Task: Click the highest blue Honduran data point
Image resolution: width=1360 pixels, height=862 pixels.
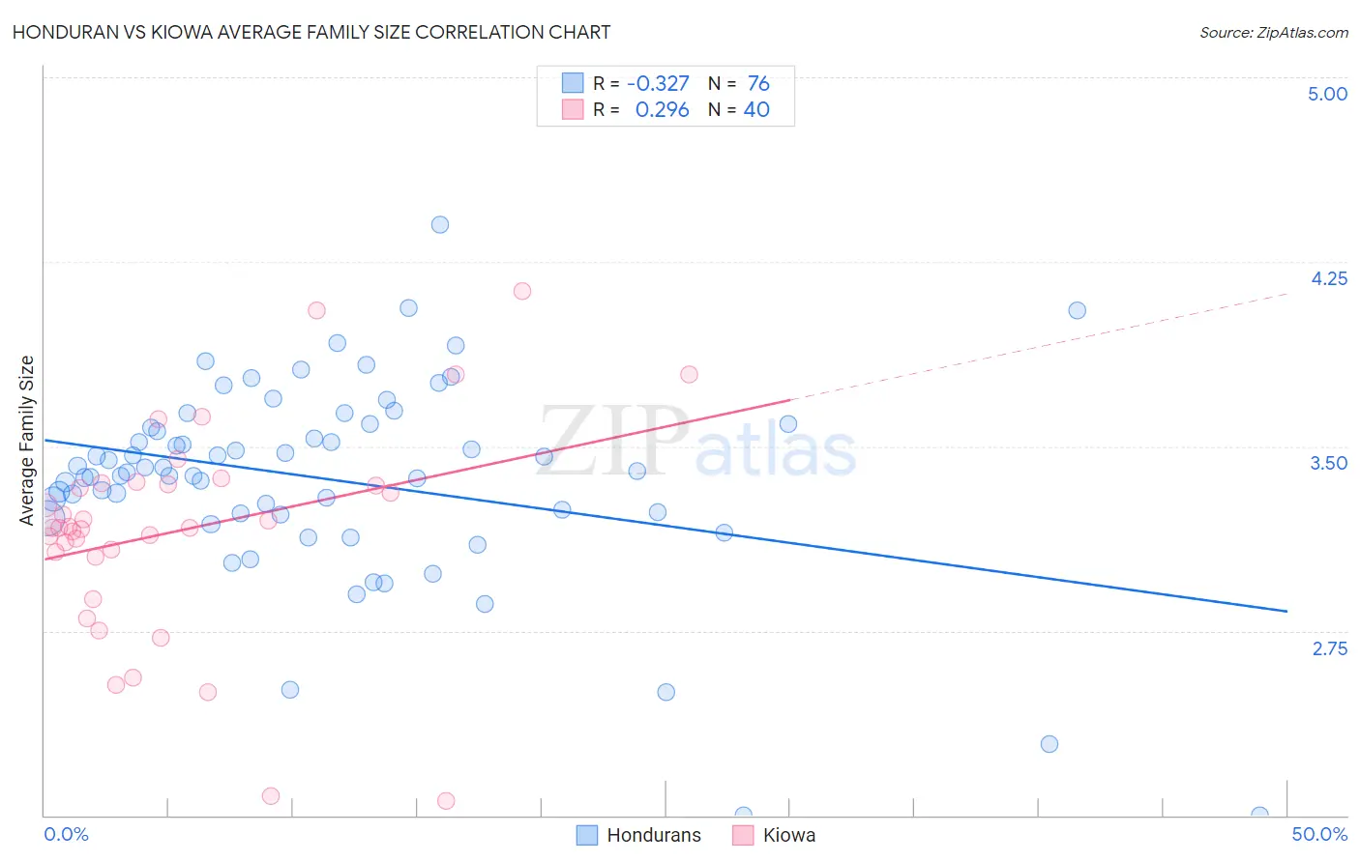Action: tap(440, 224)
